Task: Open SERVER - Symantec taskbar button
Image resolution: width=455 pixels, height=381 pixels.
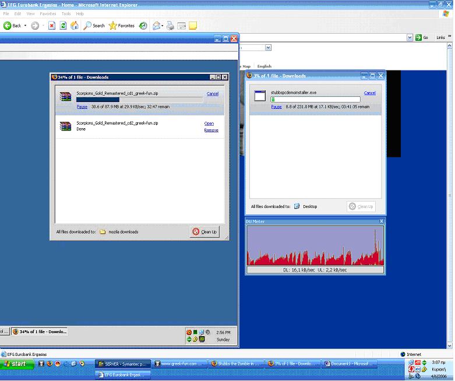Action: pyautogui.click(x=123, y=364)
